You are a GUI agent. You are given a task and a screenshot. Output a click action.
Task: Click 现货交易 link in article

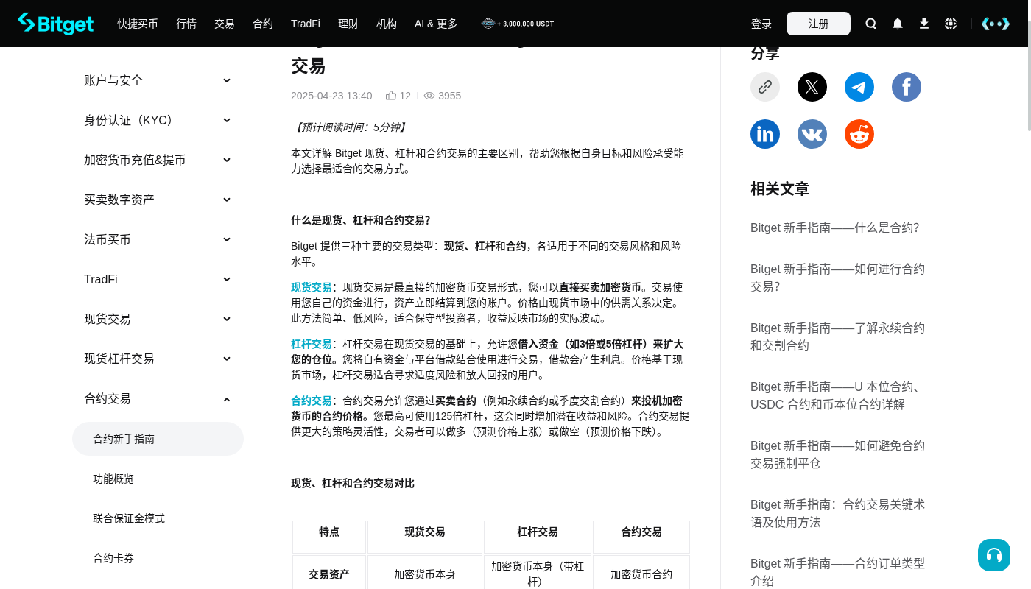(x=312, y=287)
